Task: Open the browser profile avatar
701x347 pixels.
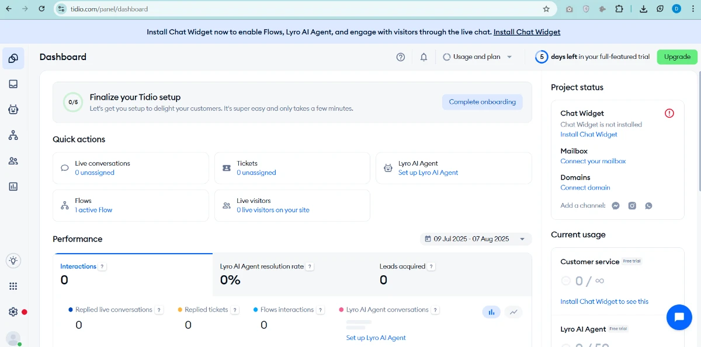Action: tap(676, 9)
